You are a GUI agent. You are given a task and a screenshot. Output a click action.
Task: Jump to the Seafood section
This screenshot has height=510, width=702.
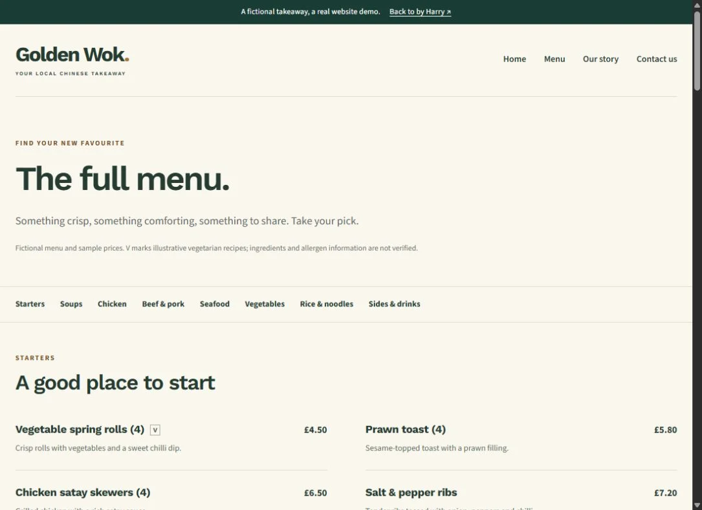[214, 304]
